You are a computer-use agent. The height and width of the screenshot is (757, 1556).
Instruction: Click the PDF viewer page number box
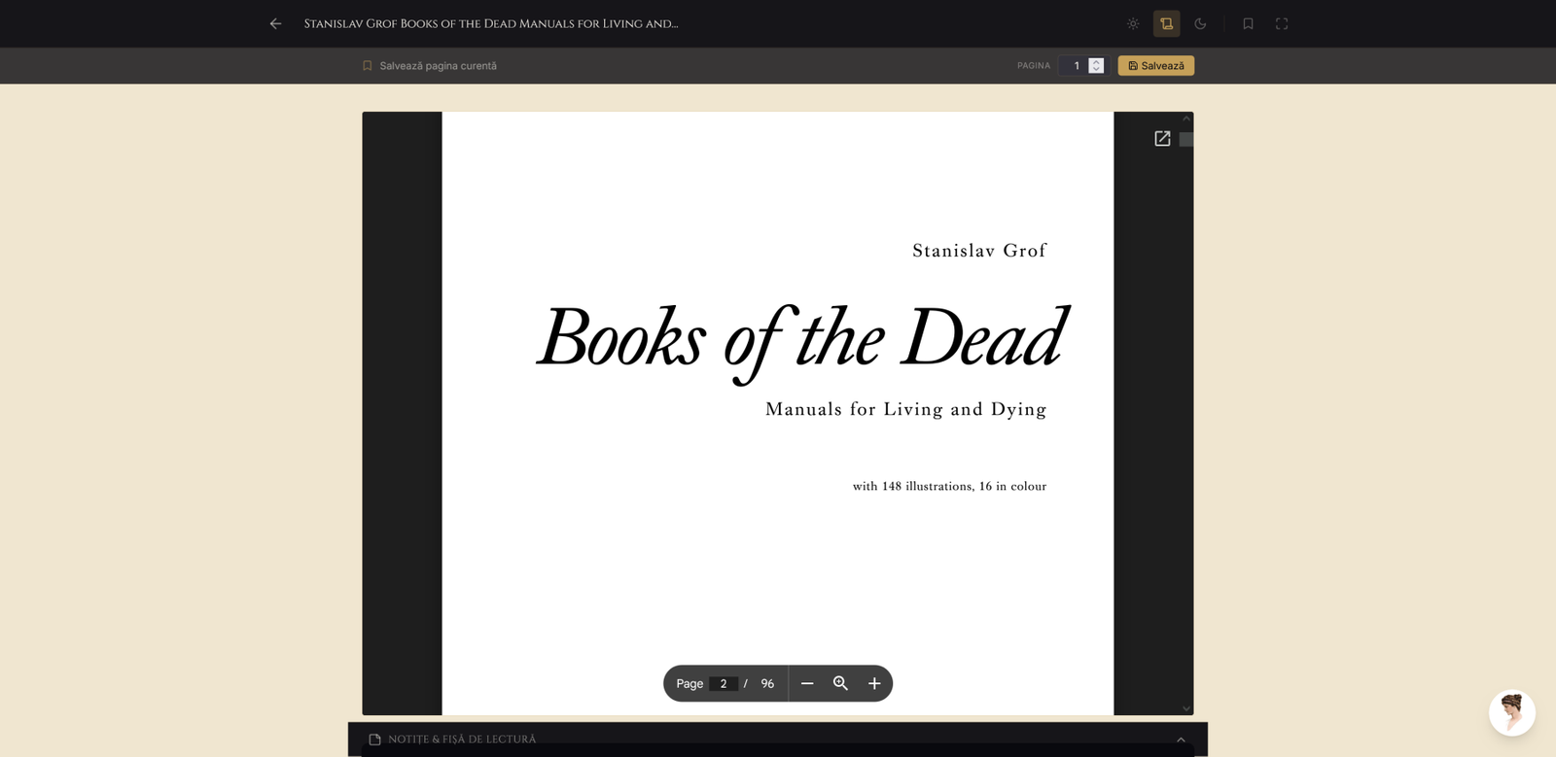(724, 684)
